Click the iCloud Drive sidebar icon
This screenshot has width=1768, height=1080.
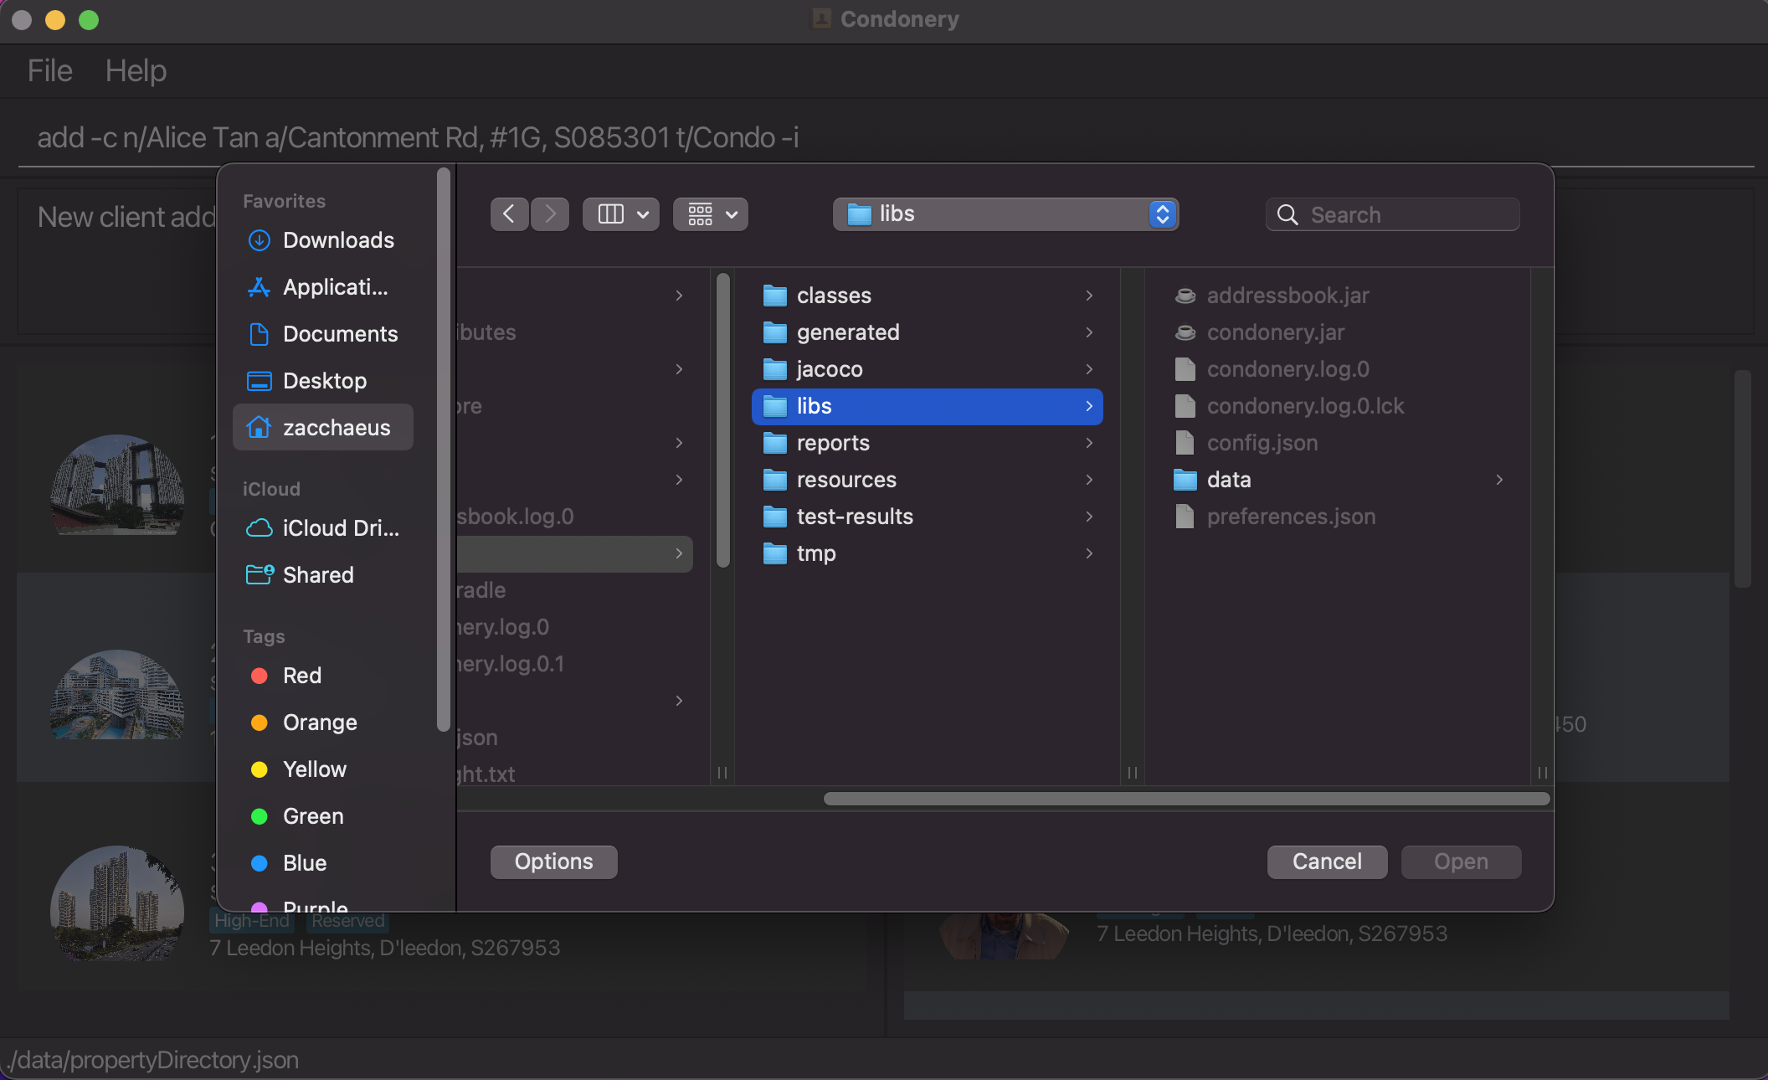(258, 529)
